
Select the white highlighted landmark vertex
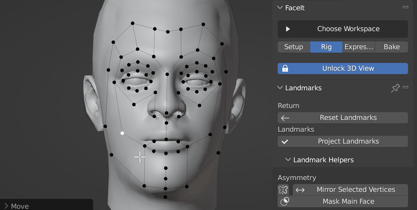tap(122, 133)
